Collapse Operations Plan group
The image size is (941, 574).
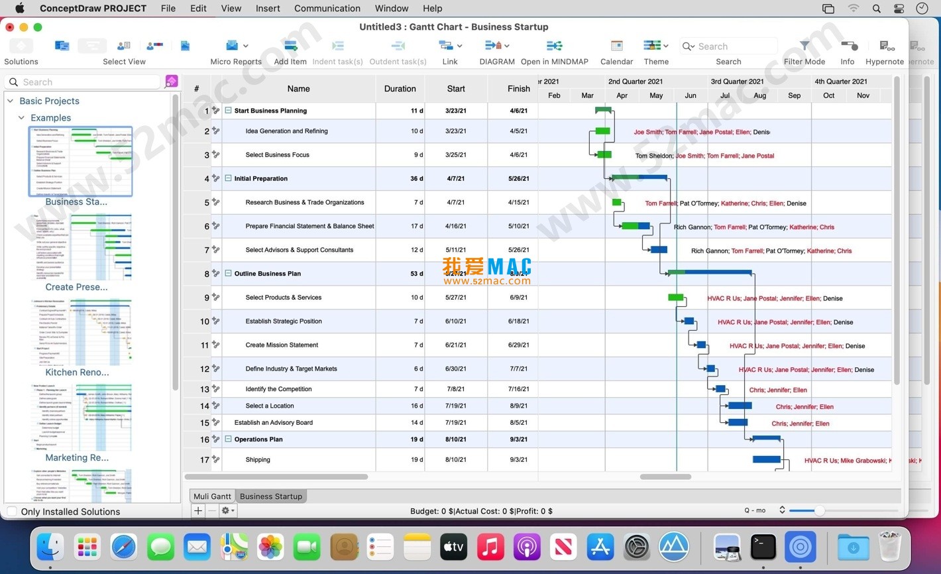coord(228,439)
